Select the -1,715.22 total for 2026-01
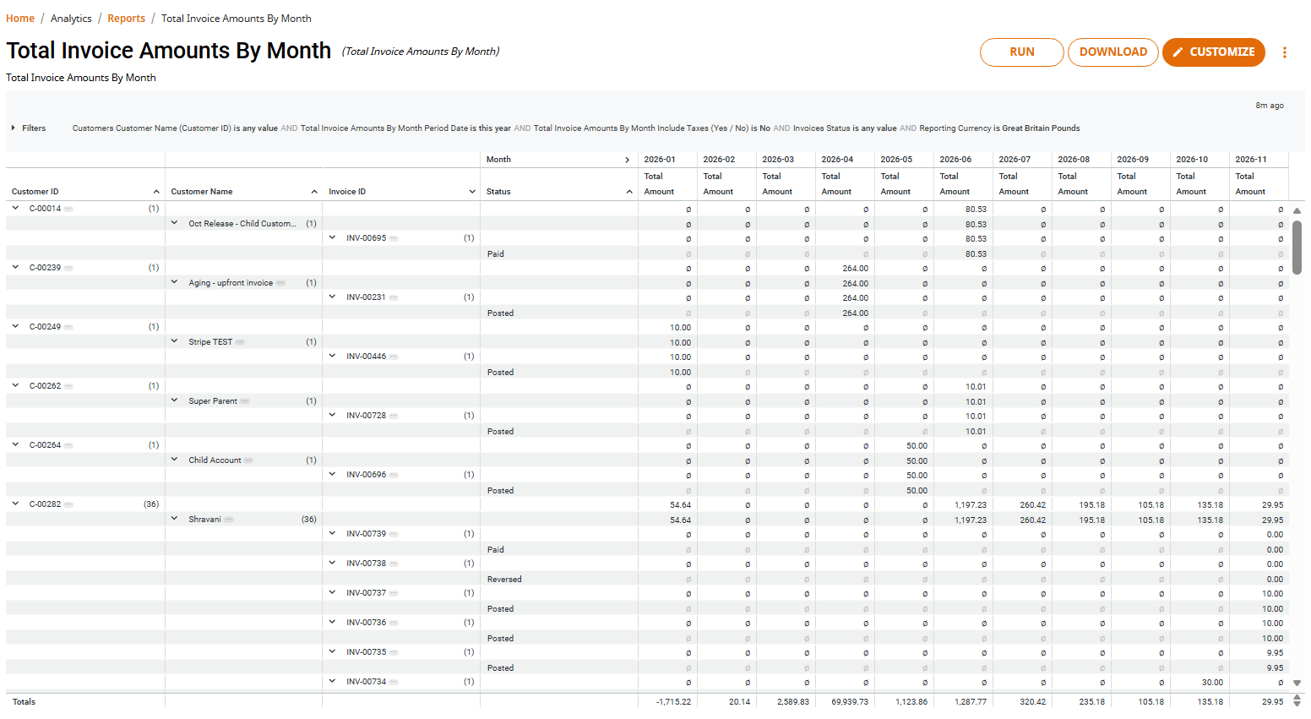 click(673, 702)
